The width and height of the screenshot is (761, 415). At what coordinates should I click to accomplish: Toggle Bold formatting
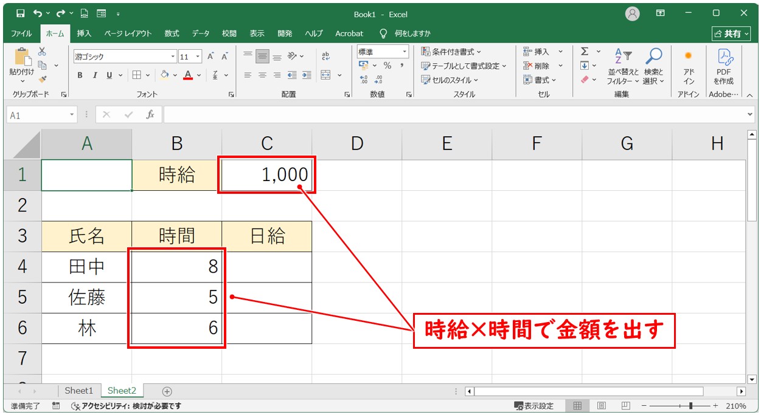point(80,75)
